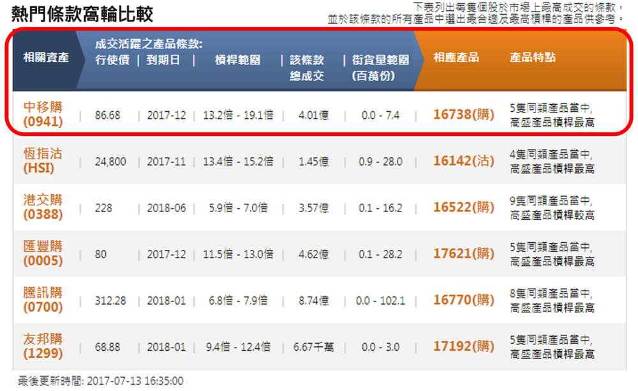
Task: Open the 匯豐購 (0005) asset link
Action: [43, 254]
